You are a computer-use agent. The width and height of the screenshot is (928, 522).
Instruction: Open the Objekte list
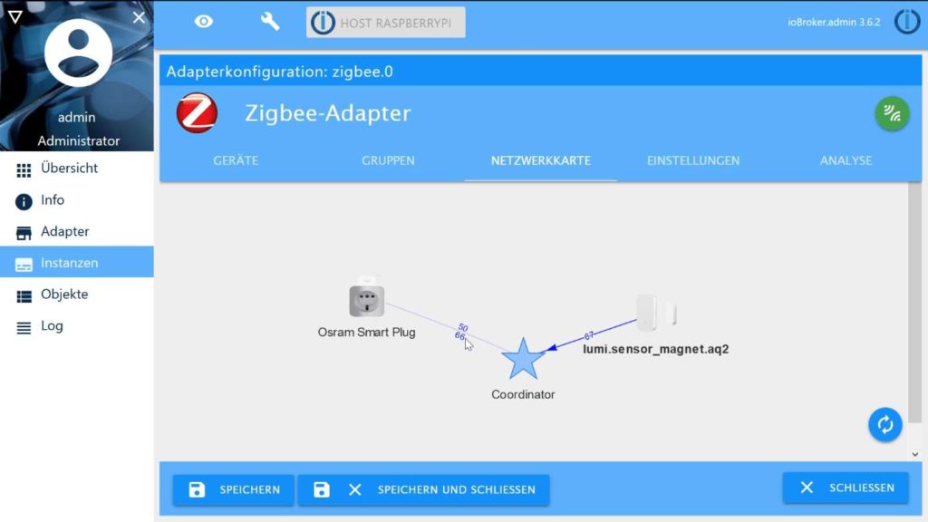pos(77,295)
